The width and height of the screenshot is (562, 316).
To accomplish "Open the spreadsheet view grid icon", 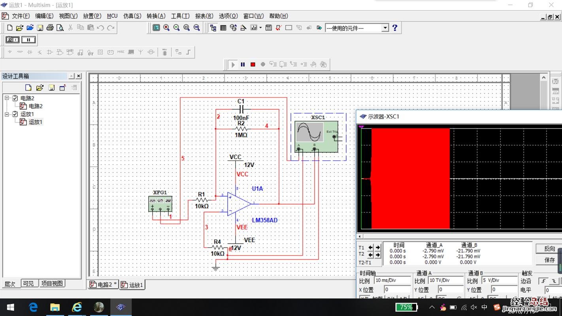I will click(x=223, y=28).
